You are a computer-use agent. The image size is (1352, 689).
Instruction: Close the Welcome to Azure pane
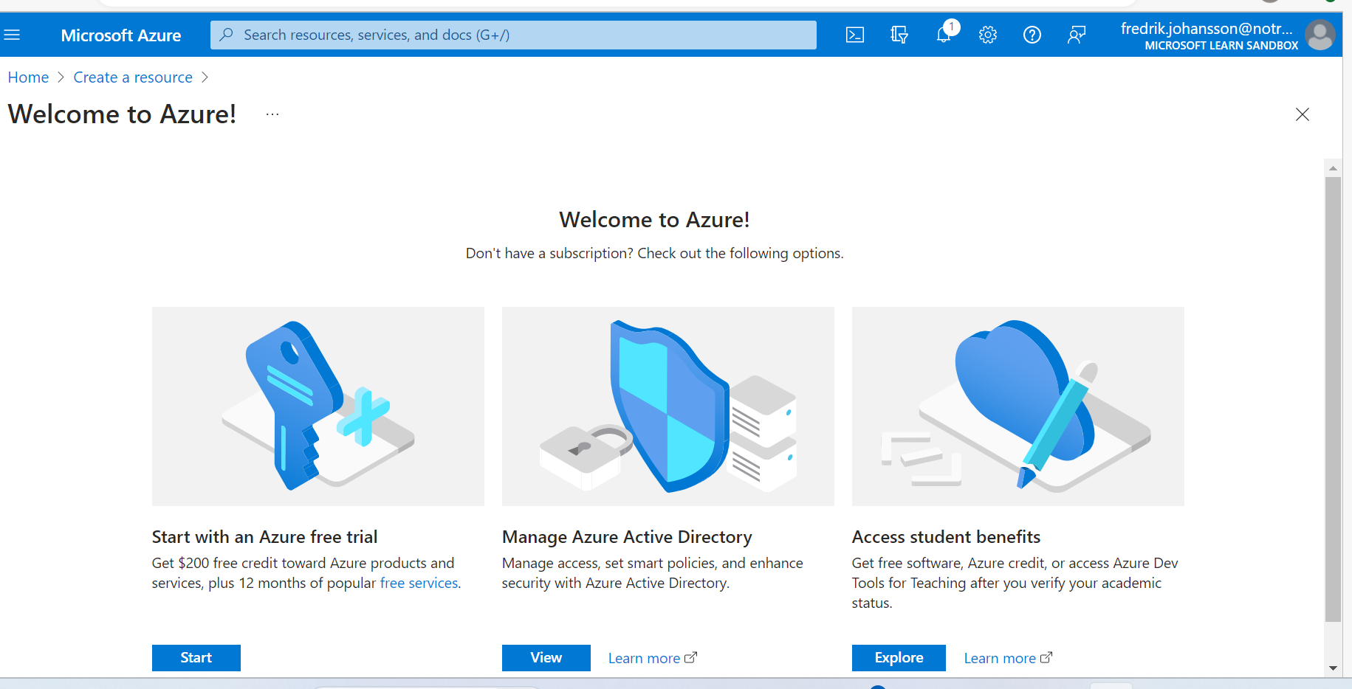tap(1303, 114)
